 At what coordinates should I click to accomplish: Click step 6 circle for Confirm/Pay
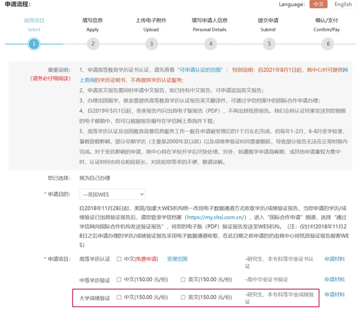(x=328, y=44)
